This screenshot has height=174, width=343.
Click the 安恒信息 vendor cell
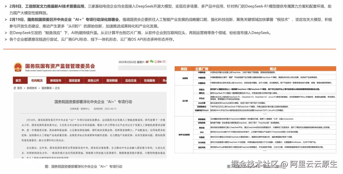(202, 123)
